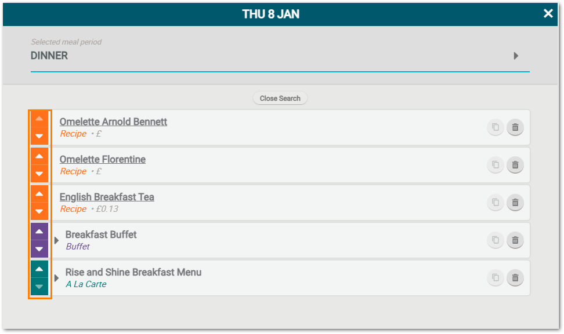Close the THU 8 JAN dialog
The image size is (564, 334).
coord(548,13)
